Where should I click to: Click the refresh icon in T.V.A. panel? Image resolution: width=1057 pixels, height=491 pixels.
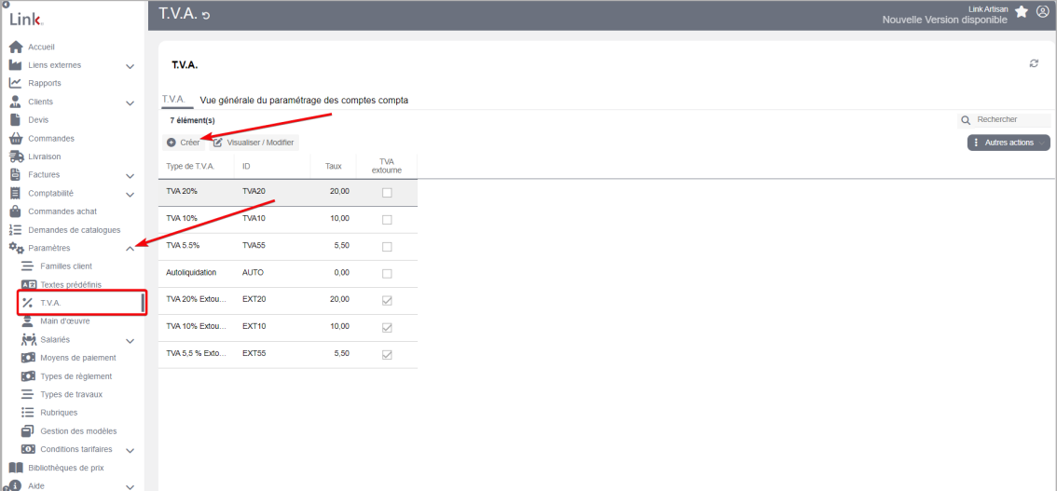(x=1034, y=63)
